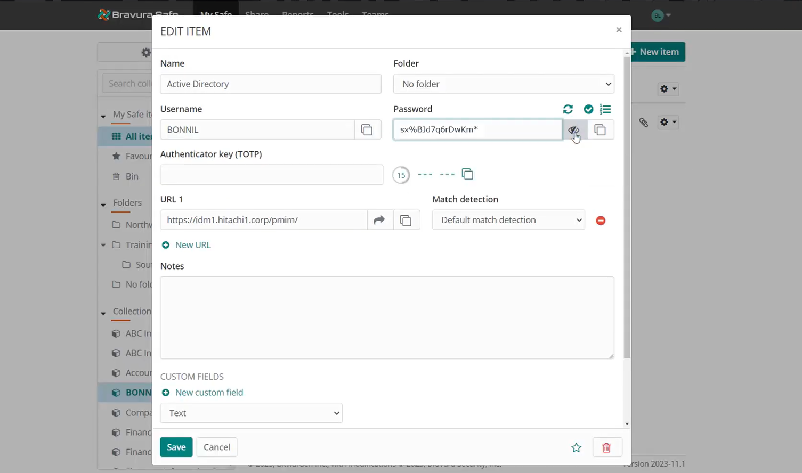Copy the TOTP verification code

click(467, 174)
